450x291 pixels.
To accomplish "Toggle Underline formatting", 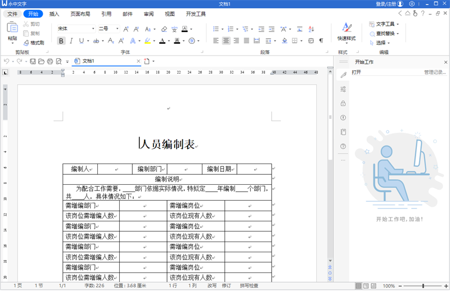I will pyautogui.click(x=82, y=40).
